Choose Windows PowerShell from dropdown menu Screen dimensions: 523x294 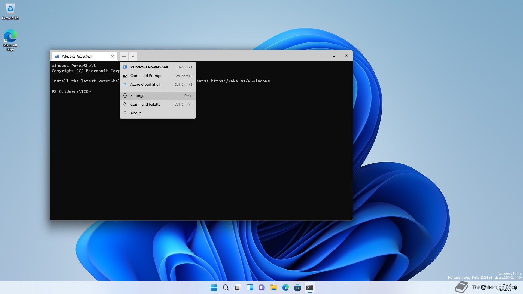click(x=157, y=67)
